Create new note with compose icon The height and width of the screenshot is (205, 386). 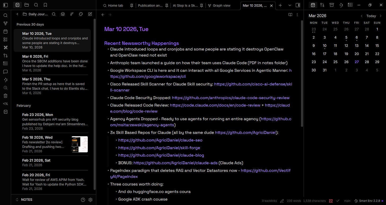tap(90, 14)
